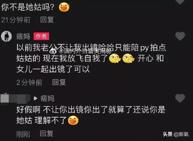This screenshot has height=141, width=193.
Task: Open 痞妈 name after the reply arrow
Action: (x=47, y=98)
